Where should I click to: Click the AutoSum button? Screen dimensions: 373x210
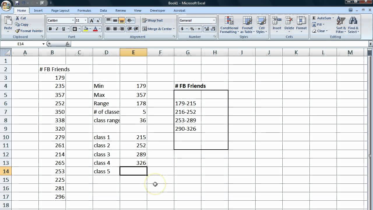pos(321,18)
